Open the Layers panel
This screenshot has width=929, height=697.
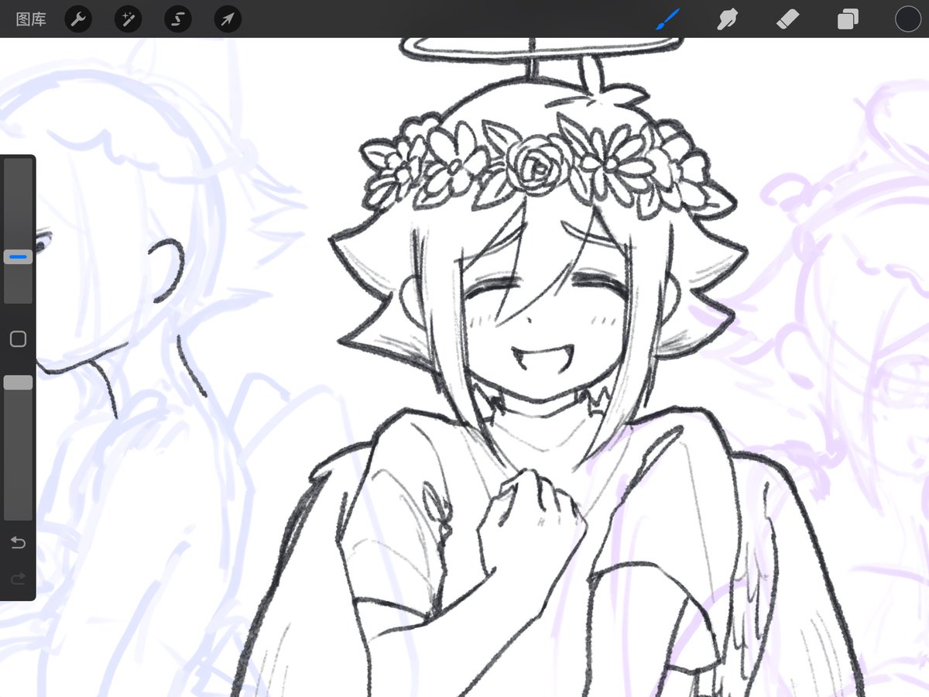click(x=848, y=19)
